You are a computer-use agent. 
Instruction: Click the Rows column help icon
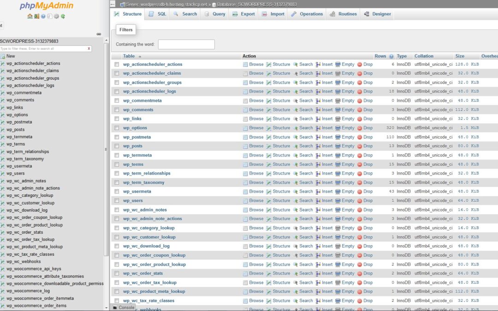click(x=391, y=56)
